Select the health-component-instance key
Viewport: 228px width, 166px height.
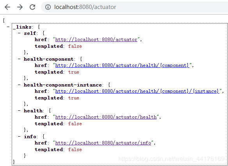63,85
